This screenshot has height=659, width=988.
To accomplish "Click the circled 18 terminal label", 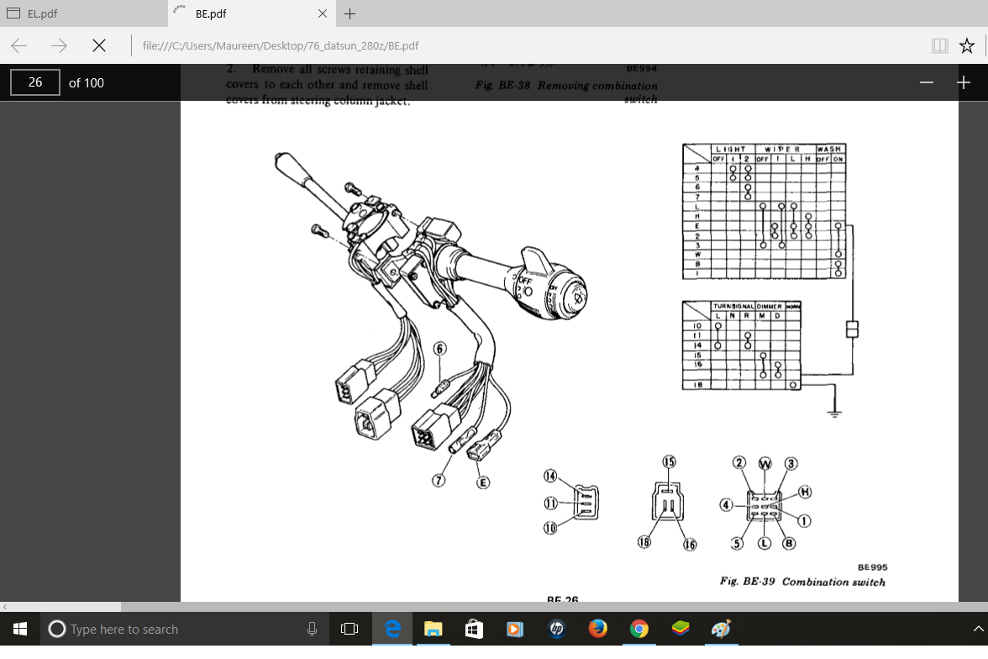I will (644, 541).
